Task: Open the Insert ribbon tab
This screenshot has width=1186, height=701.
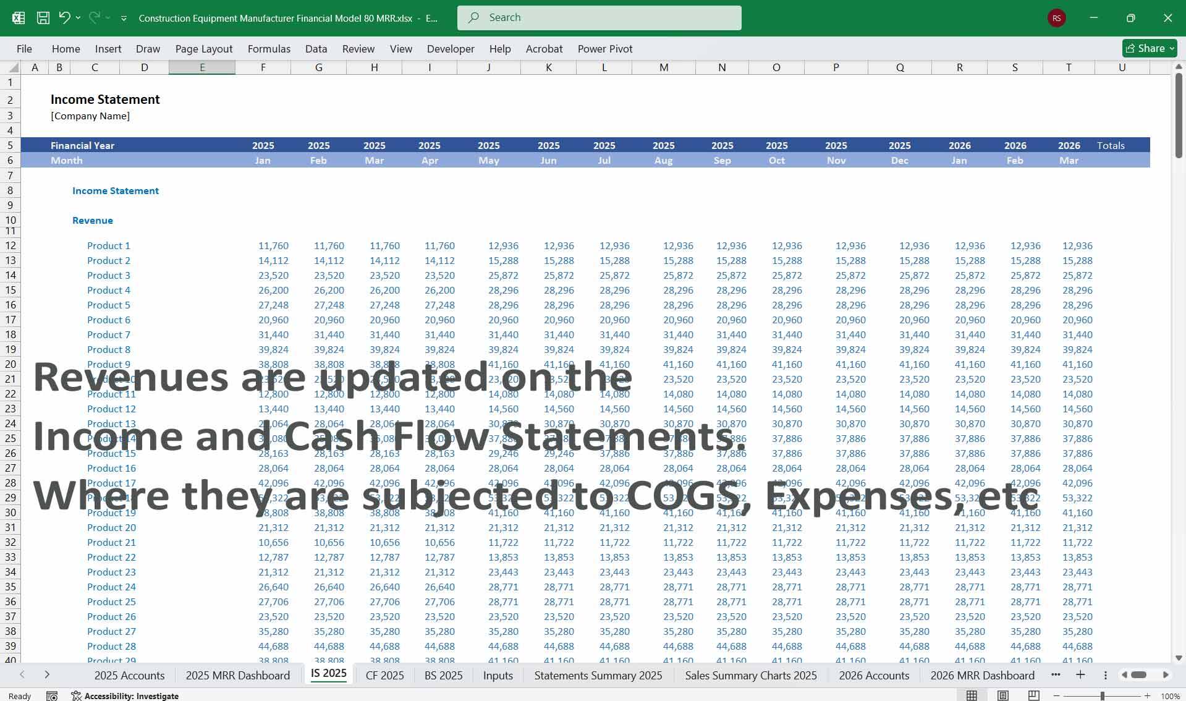Action: pyautogui.click(x=108, y=49)
